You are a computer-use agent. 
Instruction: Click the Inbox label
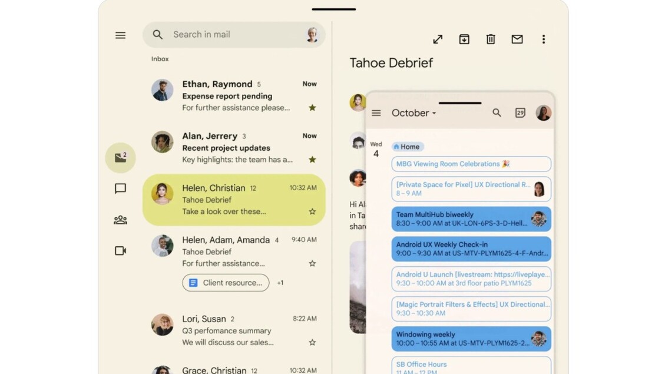pyautogui.click(x=160, y=59)
